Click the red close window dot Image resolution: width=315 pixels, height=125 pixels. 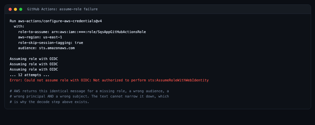(x=10, y=9)
